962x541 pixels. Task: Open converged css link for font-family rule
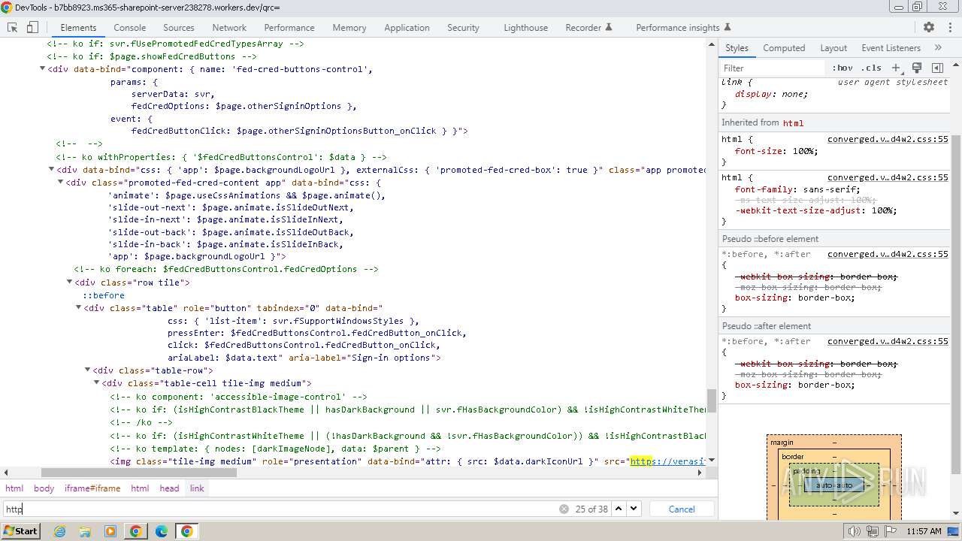coord(888,177)
